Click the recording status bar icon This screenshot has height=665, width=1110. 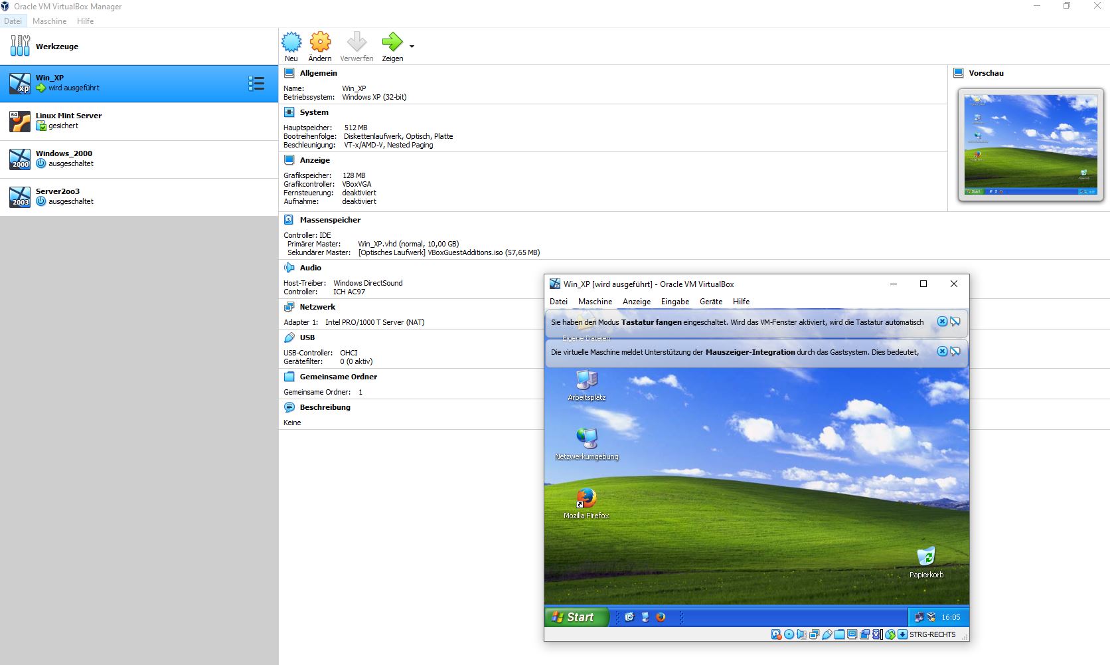865,634
